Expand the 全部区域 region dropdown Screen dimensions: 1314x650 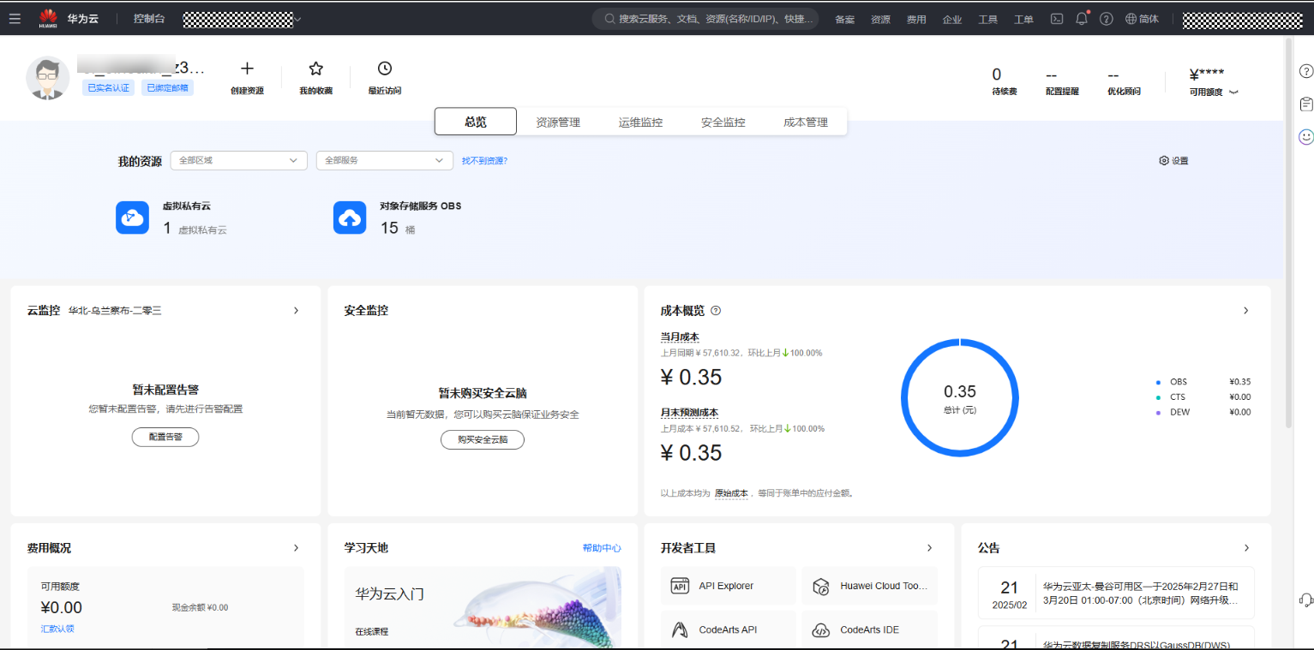pos(238,160)
